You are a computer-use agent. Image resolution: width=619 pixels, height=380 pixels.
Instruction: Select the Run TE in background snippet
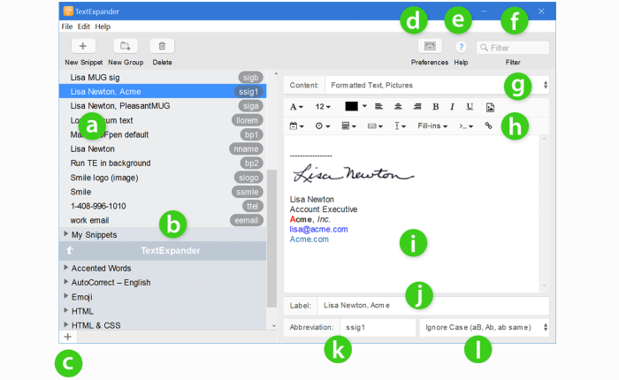tap(163, 163)
